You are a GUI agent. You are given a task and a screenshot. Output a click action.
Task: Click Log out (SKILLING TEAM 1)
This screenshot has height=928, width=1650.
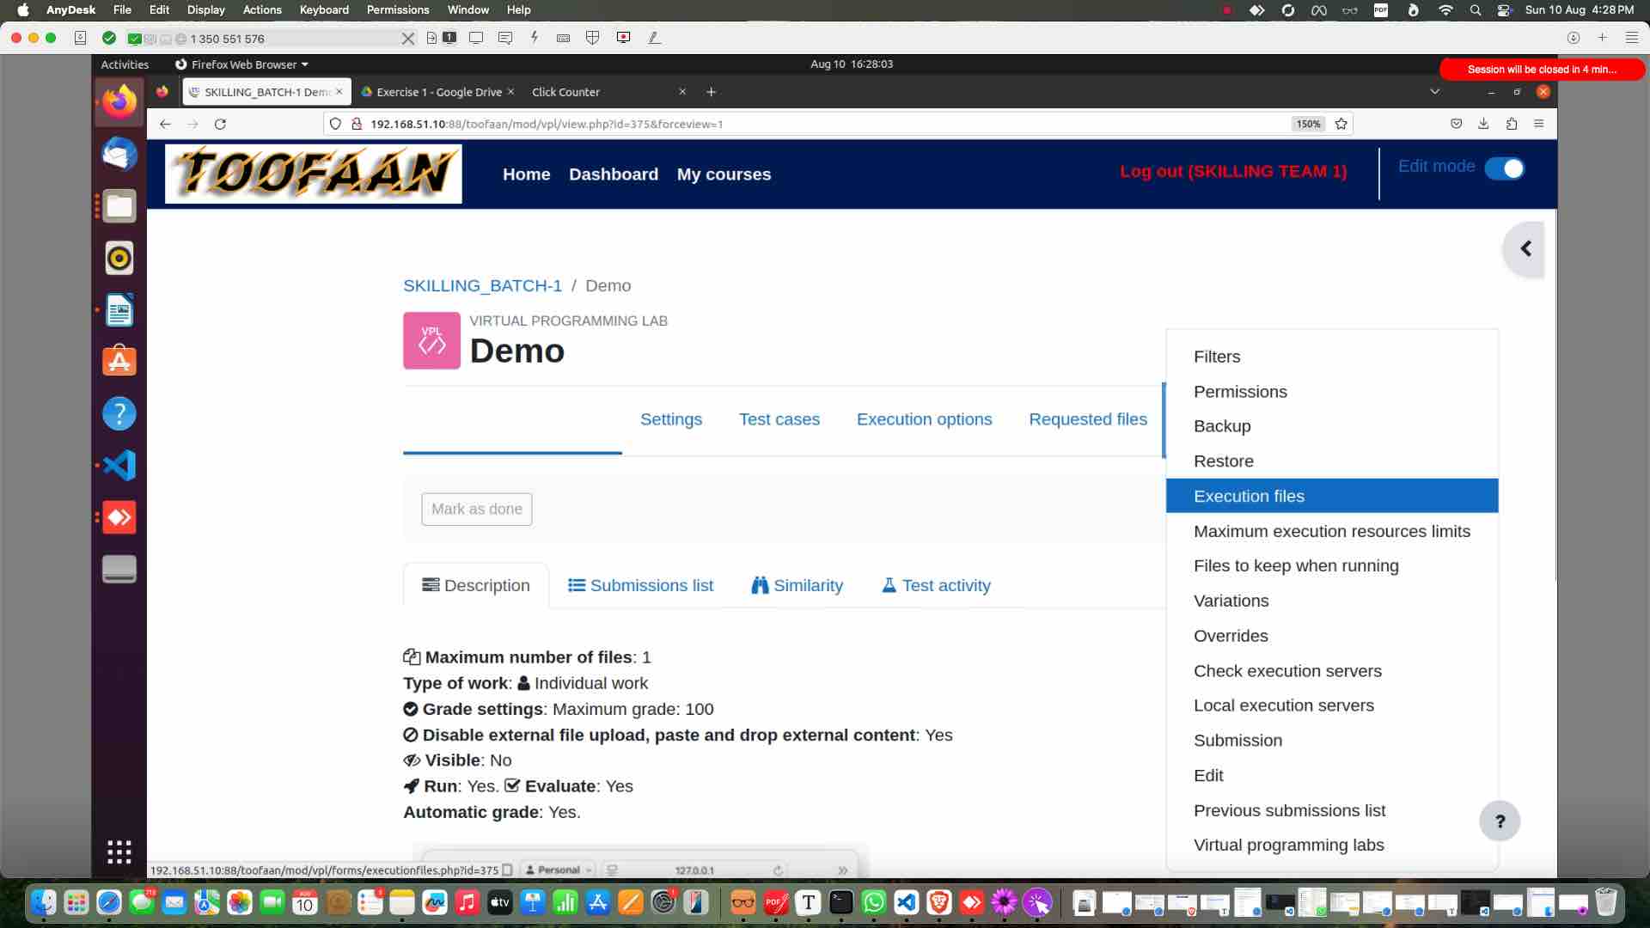[1233, 171]
